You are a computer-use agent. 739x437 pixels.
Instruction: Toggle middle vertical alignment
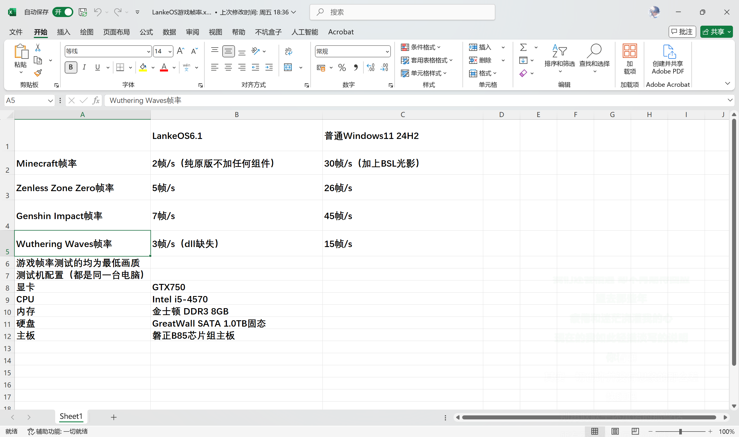228,51
